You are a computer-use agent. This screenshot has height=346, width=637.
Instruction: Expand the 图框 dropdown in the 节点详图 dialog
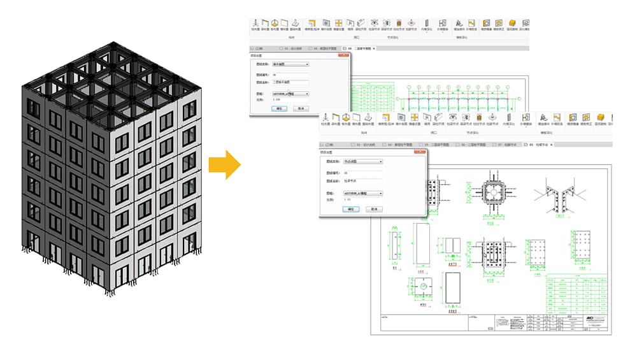pos(363,193)
